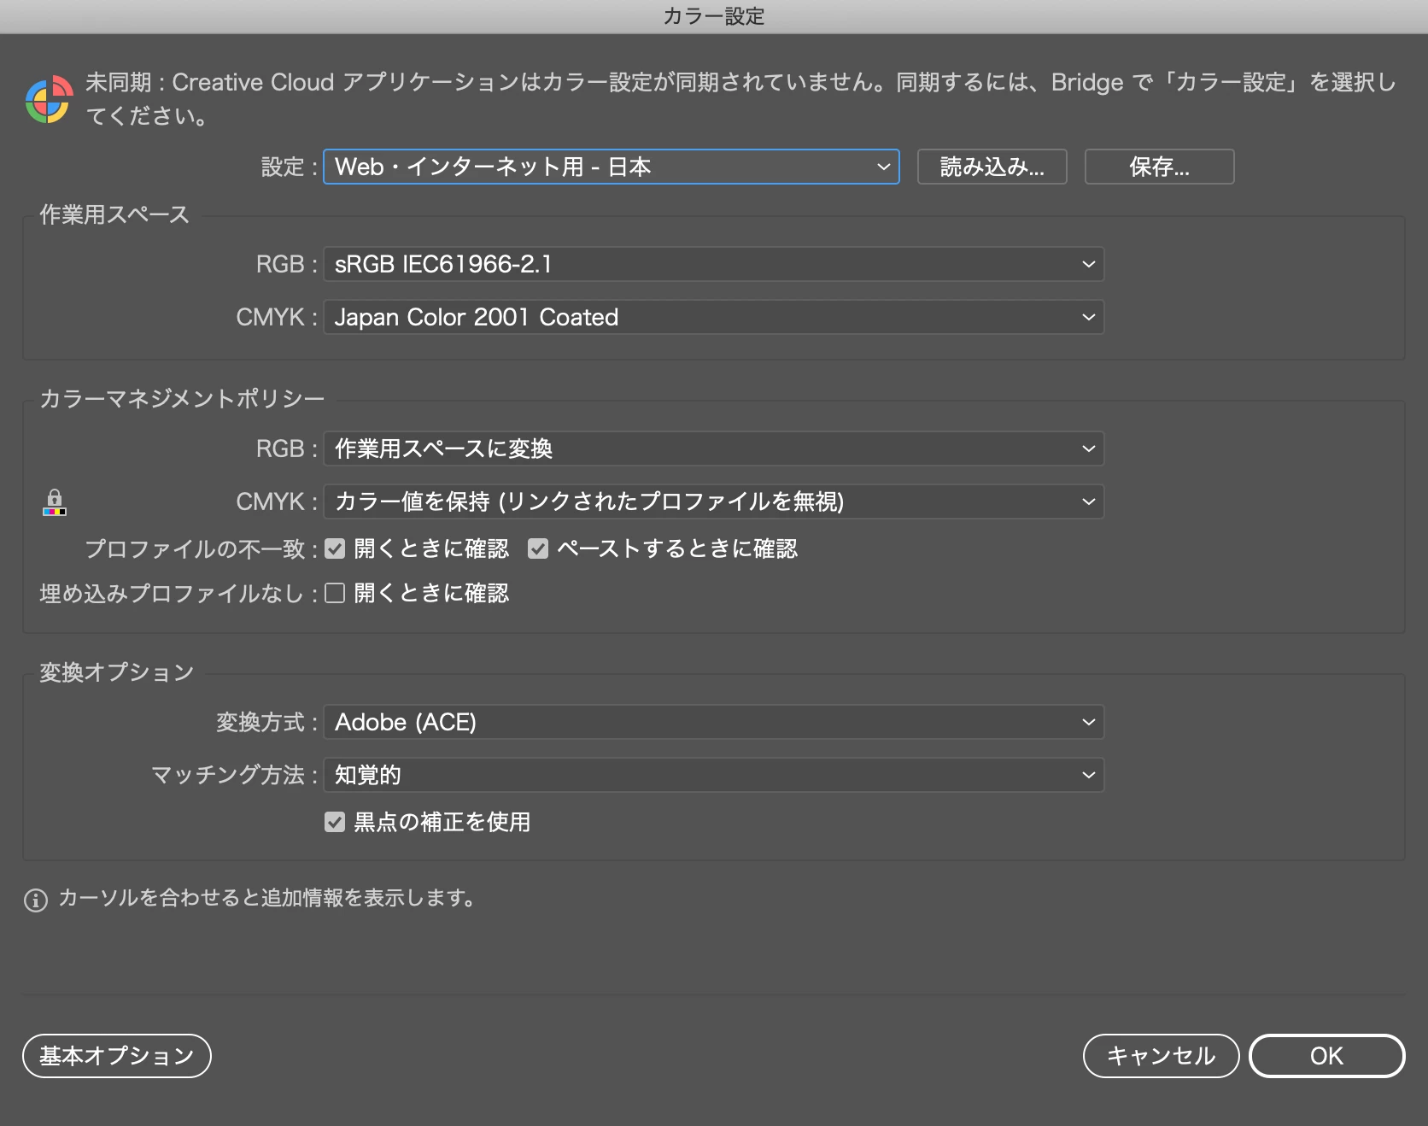Click the 基本オプション button
Viewport: 1428px width, 1126px height.
pos(117,1056)
